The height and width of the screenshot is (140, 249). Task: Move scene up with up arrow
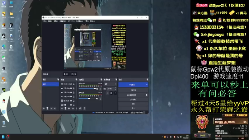click(x=51, y=108)
